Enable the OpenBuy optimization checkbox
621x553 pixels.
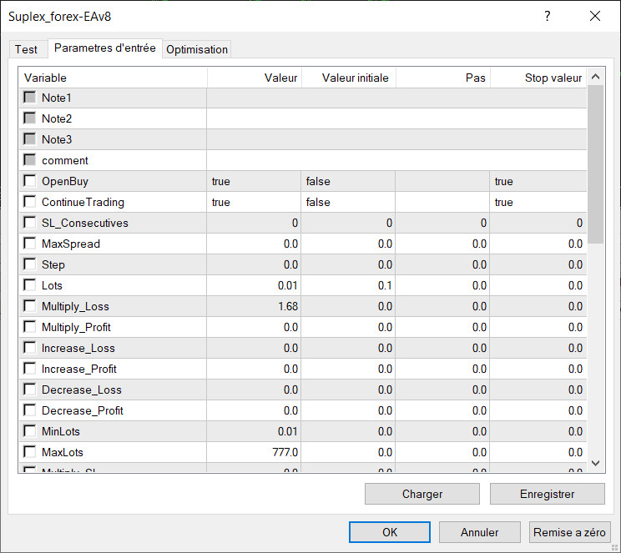30,181
